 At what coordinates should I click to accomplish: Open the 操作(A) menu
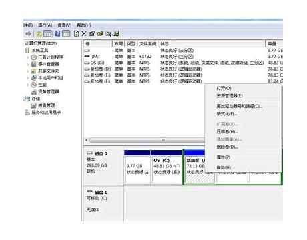click(45, 25)
